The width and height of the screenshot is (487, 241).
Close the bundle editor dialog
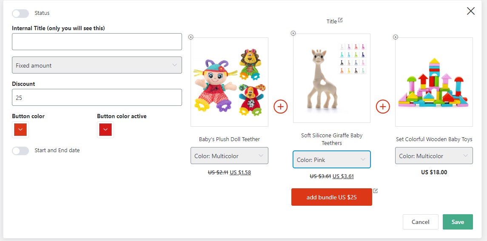[x=471, y=11]
